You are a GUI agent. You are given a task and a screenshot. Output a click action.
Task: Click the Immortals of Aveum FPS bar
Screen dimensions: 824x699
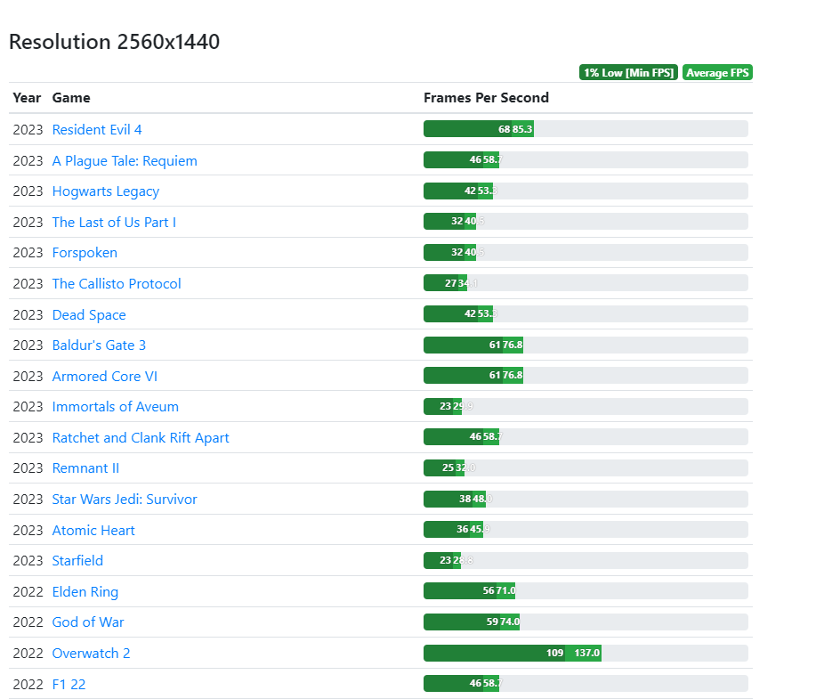coord(586,407)
